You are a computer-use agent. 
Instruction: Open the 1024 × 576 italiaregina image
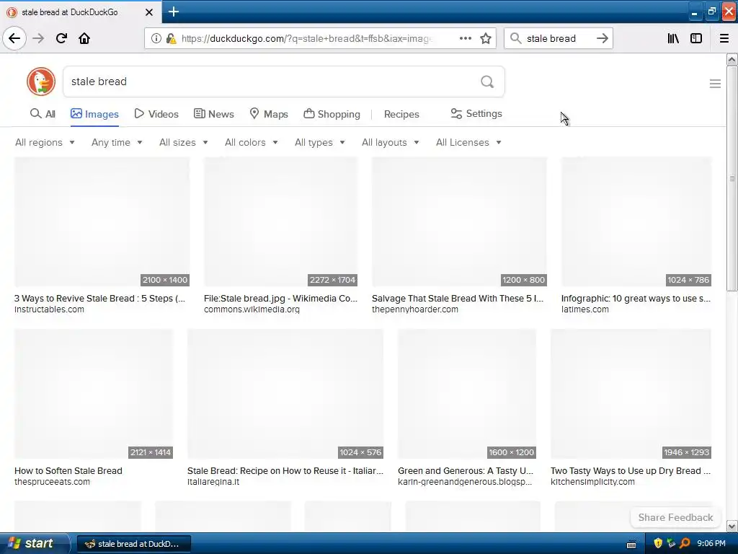285,394
